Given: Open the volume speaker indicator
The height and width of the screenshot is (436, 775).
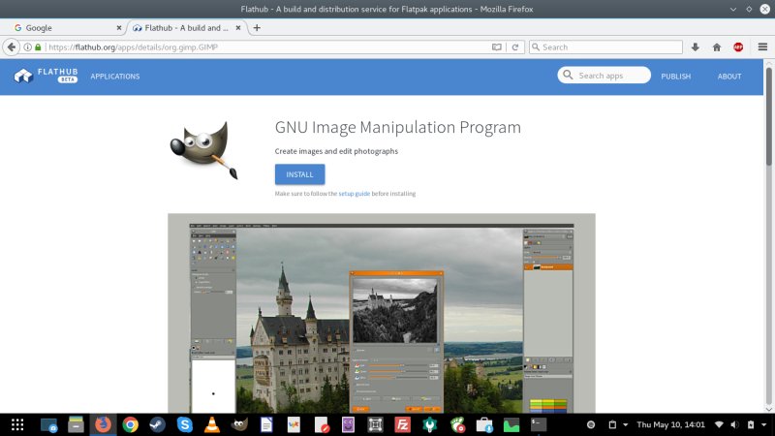Looking at the screenshot, I should [735, 424].
